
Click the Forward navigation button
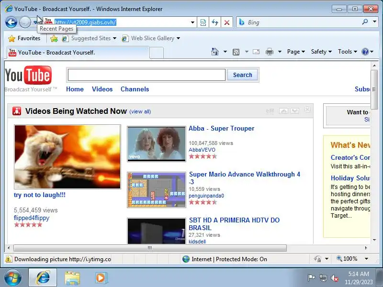point(25,22)
